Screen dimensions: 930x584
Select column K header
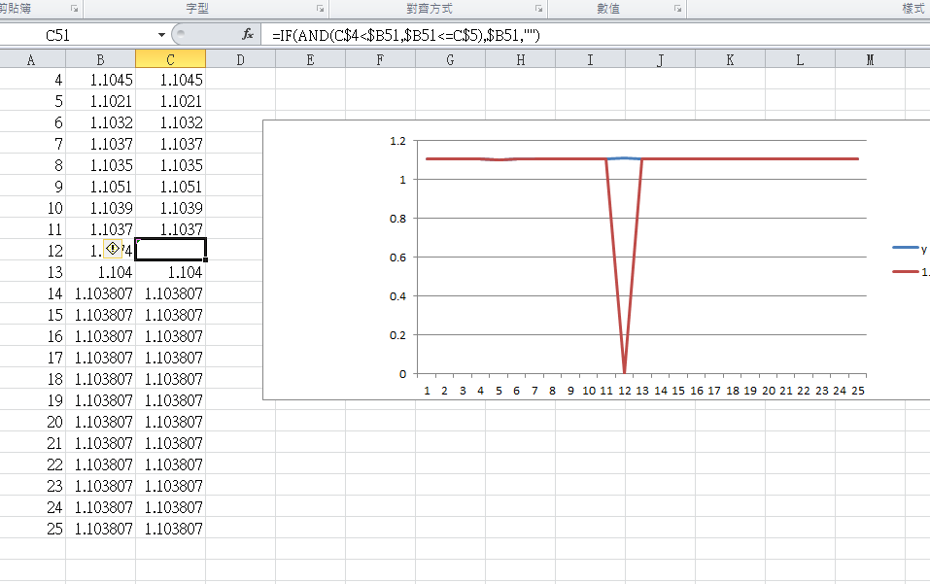[730, 60]
